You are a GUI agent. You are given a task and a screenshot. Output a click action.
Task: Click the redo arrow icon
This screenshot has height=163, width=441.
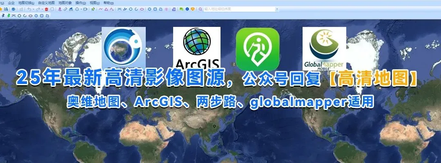pos(38,9)
